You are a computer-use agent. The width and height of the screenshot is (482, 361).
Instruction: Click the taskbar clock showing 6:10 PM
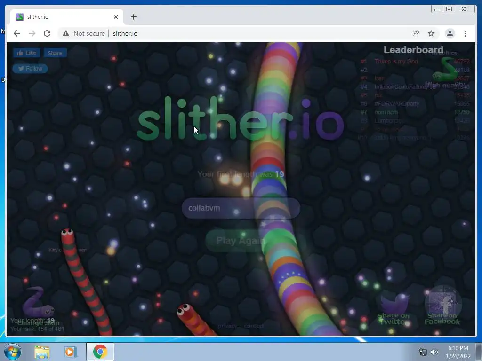tap(458, 352)
